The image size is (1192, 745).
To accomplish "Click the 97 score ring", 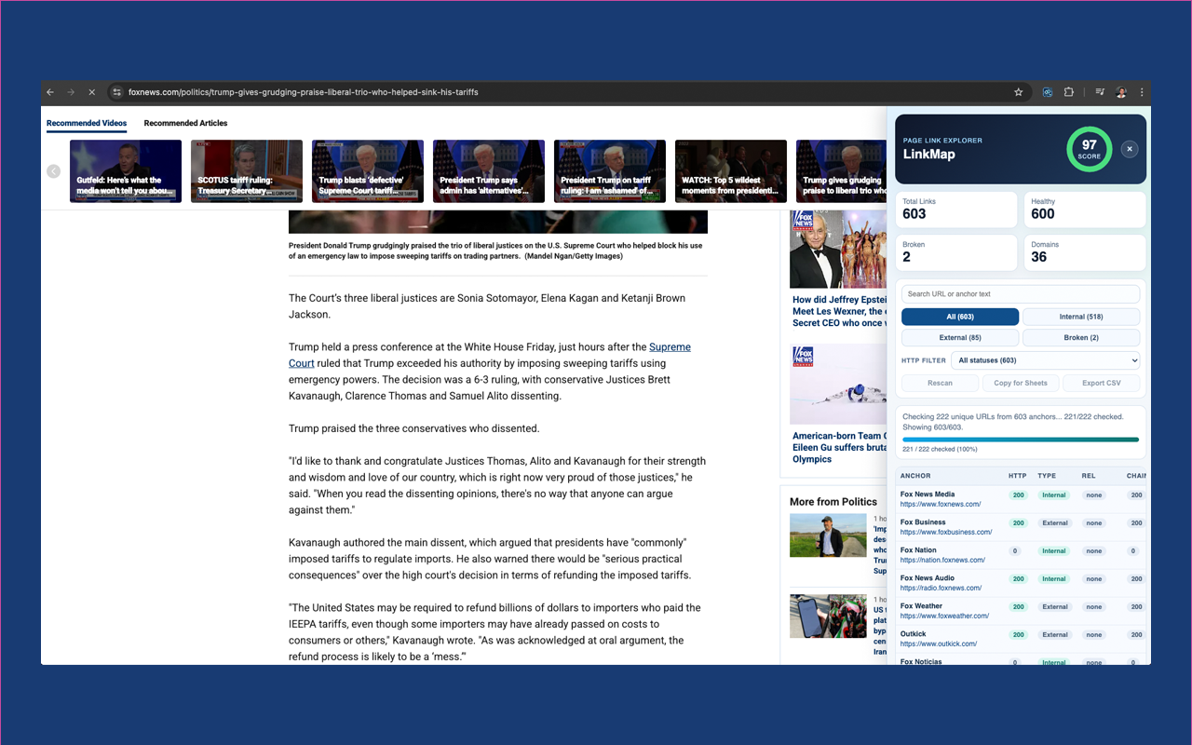I will [x=1089, y=149].
